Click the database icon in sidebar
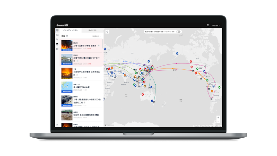277x156 pixels. click(x=57, y=44)
